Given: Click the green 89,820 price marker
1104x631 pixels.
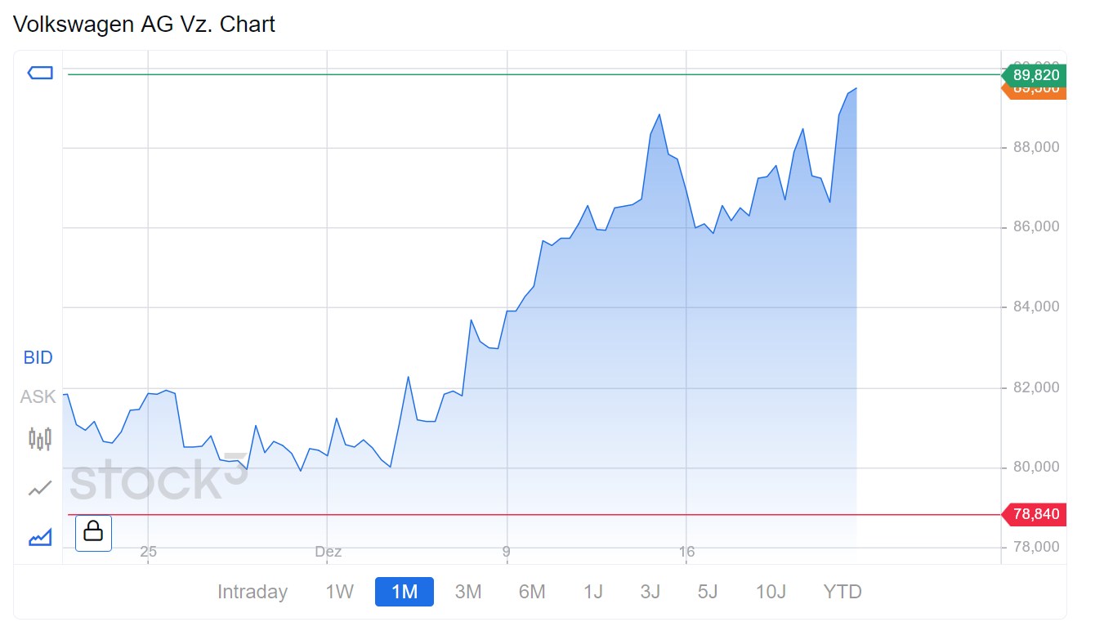Looking at the screenshot, I should (x=1035, y=75).
